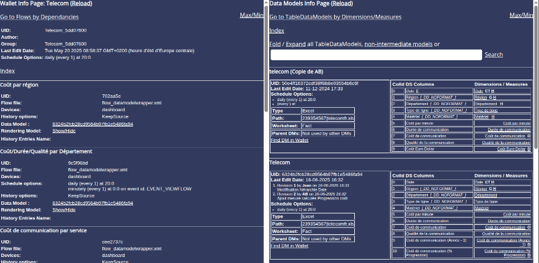Open Go to TableDataModels by Dimensions/Measures
539x263 pixels.
click(x=335, y=17)
